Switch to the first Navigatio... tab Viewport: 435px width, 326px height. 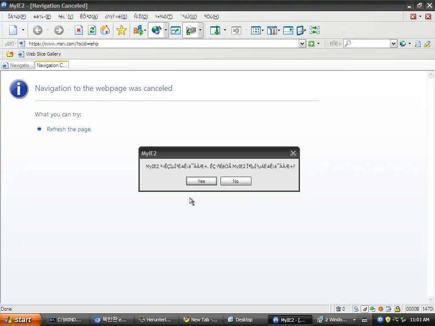[18, 65]
